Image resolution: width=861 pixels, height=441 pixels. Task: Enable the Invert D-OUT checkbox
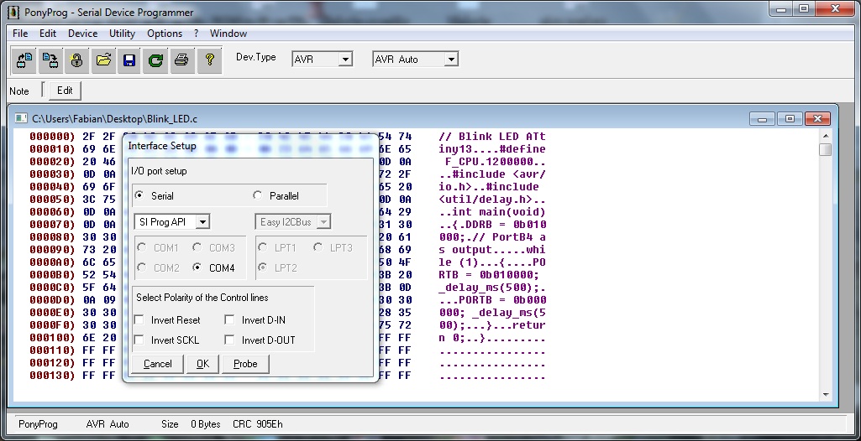click(x=230, y=340)
